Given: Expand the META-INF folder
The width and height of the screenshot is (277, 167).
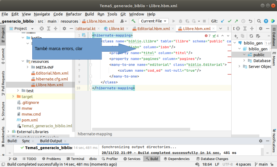Looking at the screenshot, I should coord(27,67).
